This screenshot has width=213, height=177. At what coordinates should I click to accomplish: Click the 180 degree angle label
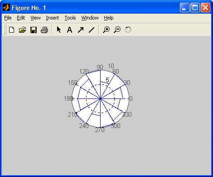(68, 98)
